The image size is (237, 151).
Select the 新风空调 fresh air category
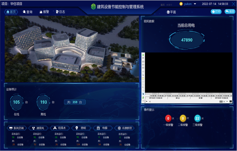click(17, 128)
